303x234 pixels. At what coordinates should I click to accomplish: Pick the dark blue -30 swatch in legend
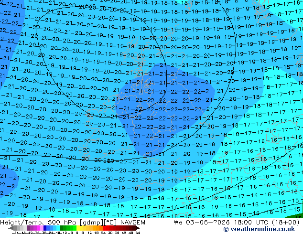(45, 228)
